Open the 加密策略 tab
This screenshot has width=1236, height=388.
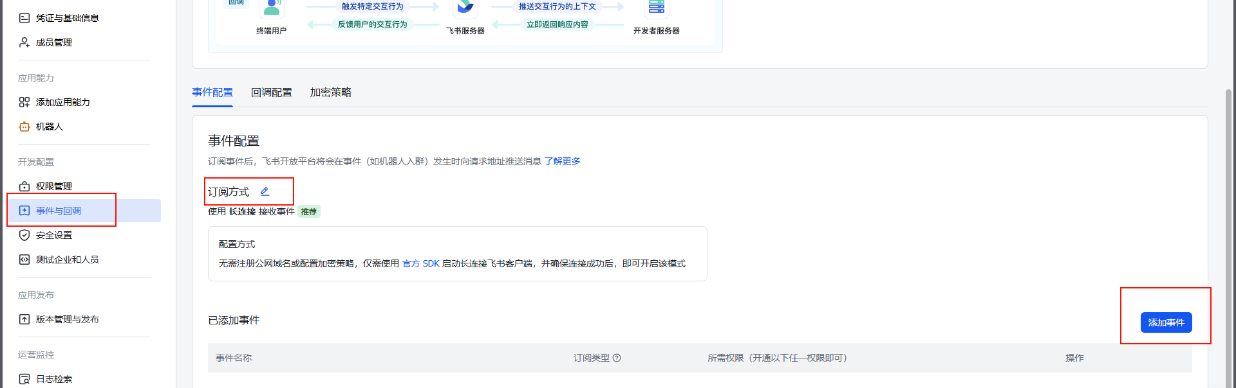click(x=330, y=93)
